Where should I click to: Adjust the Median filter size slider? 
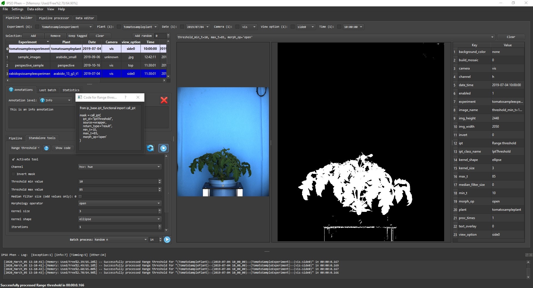coord(80,196)
